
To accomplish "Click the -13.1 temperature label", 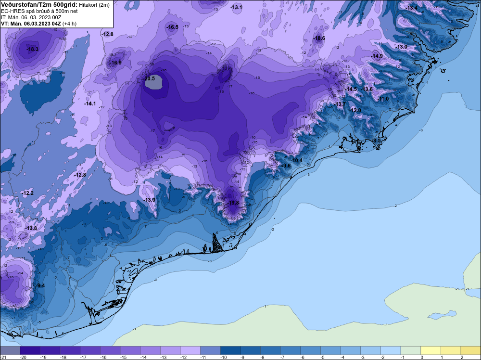I will pyautogui.click(x=237, y=7).
